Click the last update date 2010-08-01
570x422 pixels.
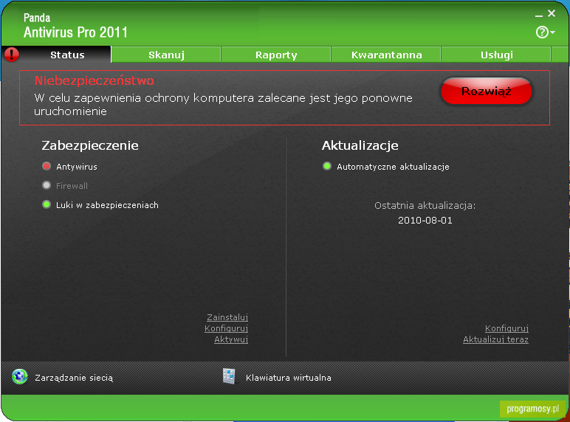pos(425,221)
